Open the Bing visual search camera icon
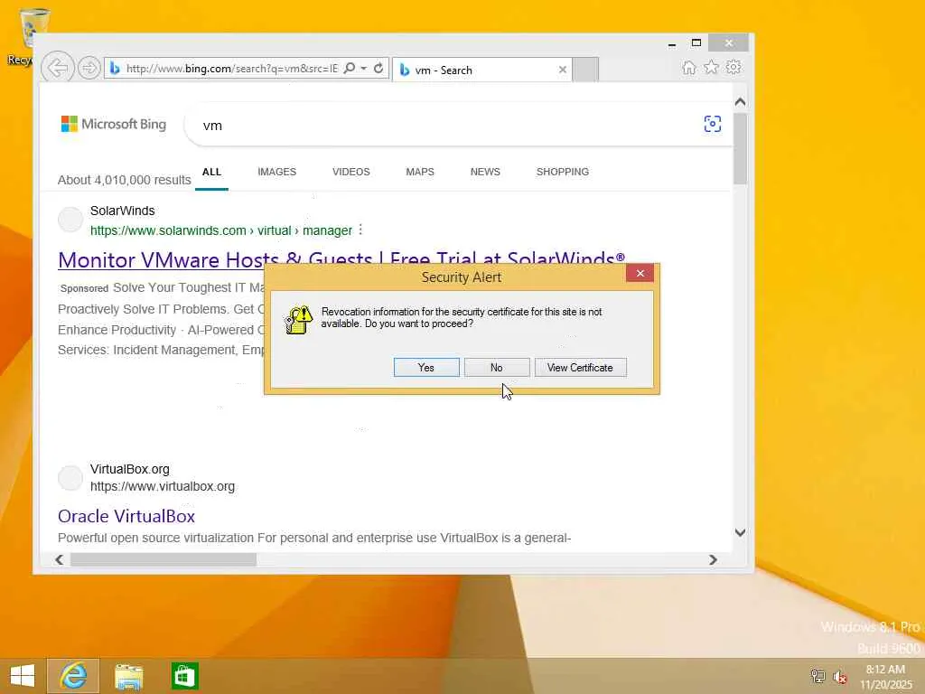This screenshot has height=694, width=925. [x=713, y=124]
